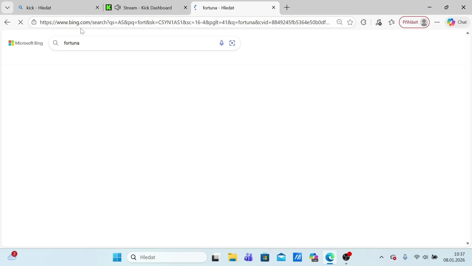The width and height of the screenshot is (472, 266).
Task: Switch to the 'kick - Hledat' tab
Action: coord(59,7)
